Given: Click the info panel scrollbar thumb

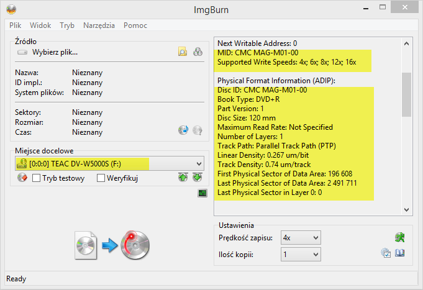Looking at the screenshot, I should tap(407, 94).
